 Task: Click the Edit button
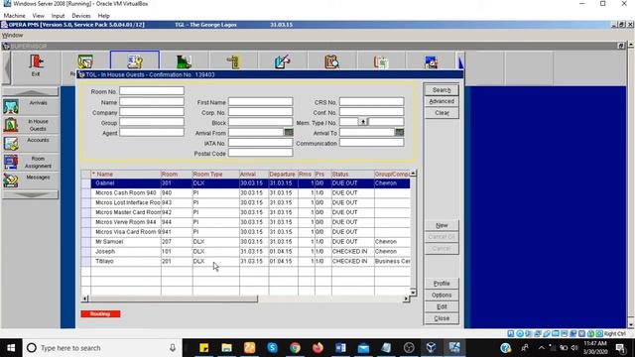click(442, 306)
